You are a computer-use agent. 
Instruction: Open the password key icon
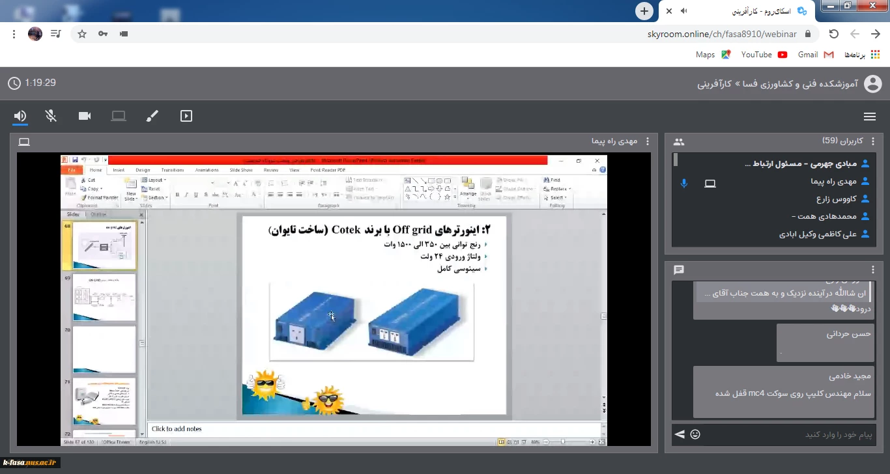103,34
